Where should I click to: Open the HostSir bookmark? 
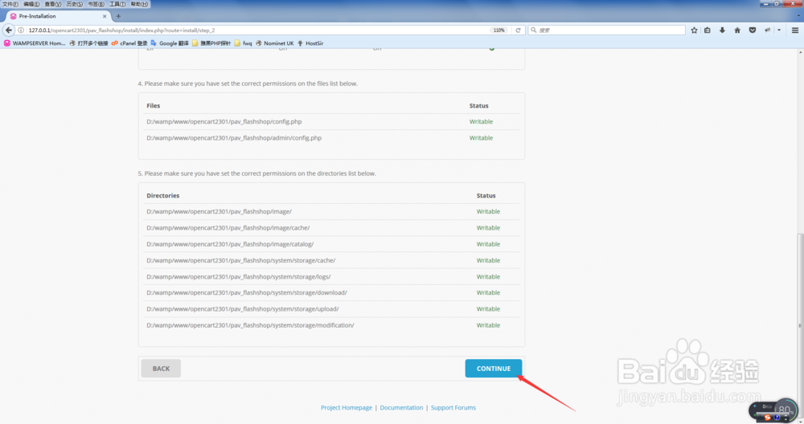(x=310, y=43)
